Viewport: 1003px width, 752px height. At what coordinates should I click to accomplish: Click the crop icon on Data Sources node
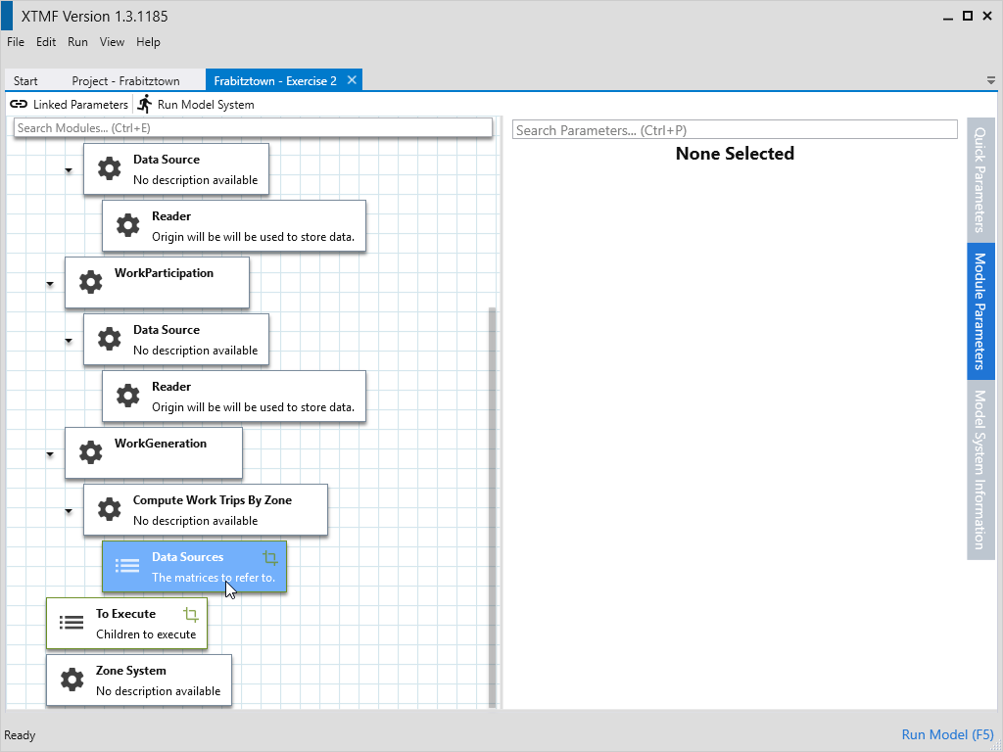click(271, 558)
